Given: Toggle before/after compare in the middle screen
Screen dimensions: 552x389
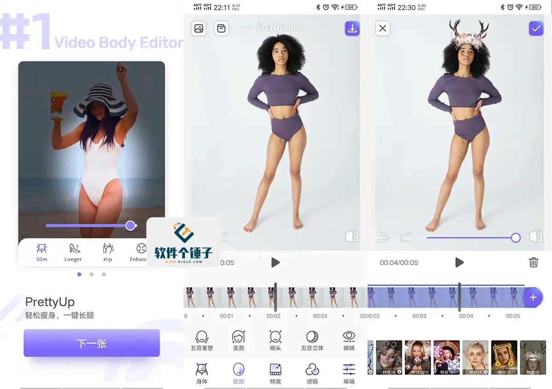Looking at the screenshot, I should tap(352, 237).
